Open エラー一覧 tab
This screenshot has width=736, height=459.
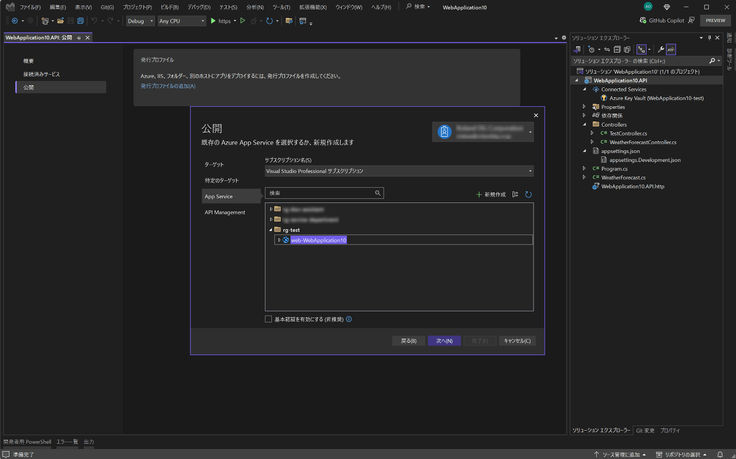67,442
